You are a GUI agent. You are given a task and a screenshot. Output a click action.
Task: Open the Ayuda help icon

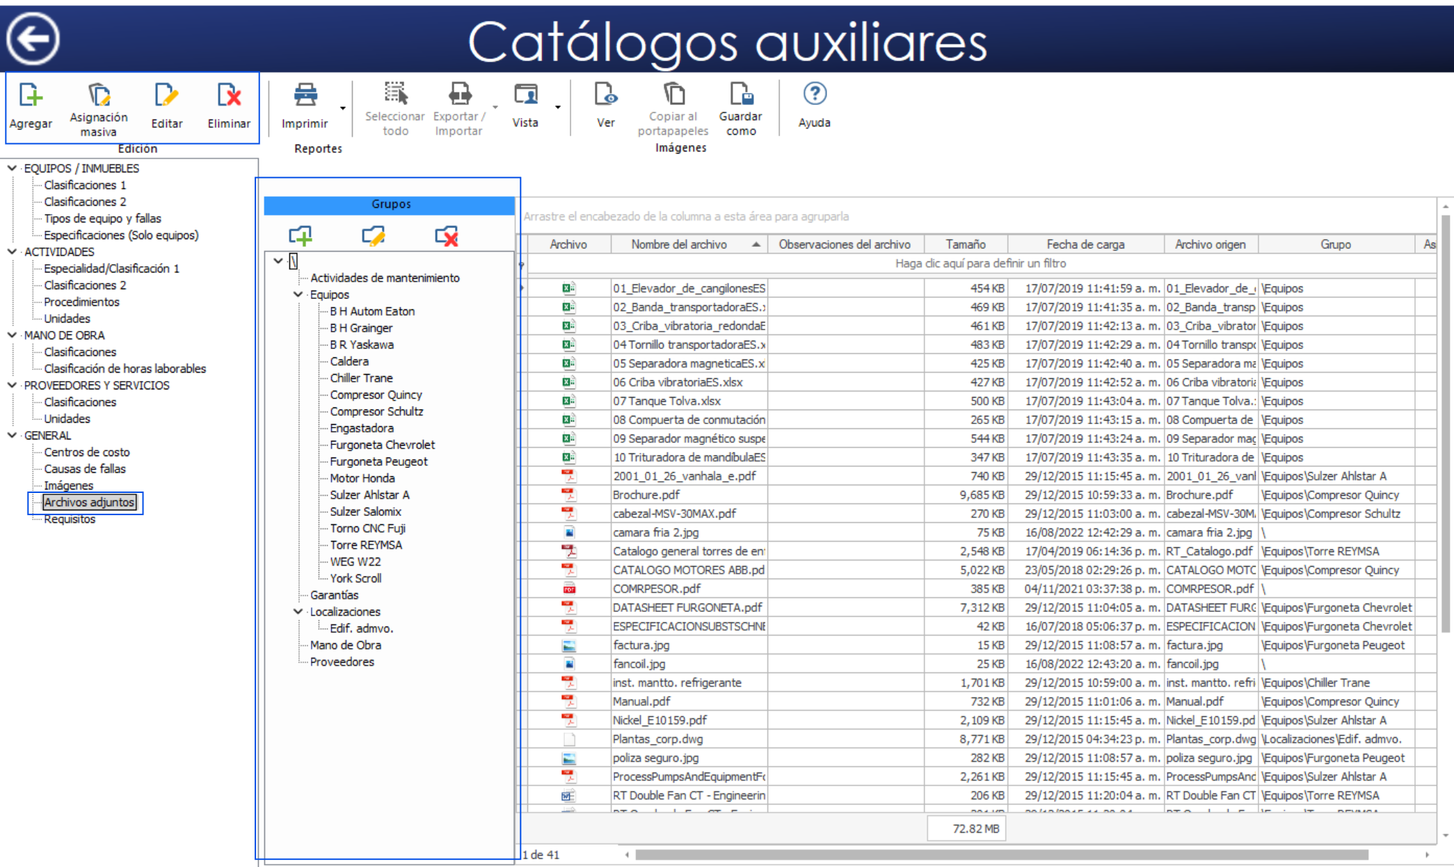815,94
